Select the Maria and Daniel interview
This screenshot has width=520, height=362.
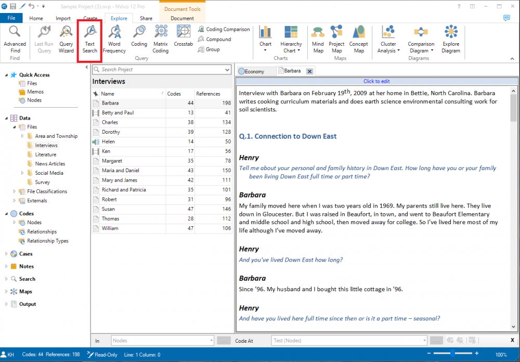coord(162,171)
